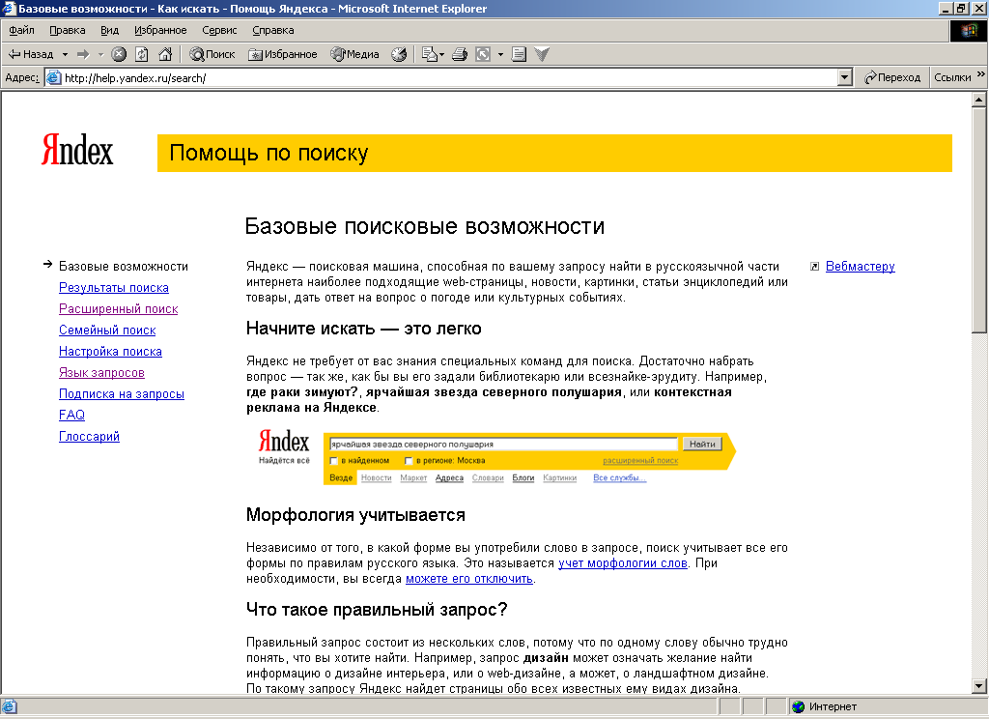Open the Расширенный поиск sidebar link
The height and width of the screenshot is (719, 989).
[119, 308]
